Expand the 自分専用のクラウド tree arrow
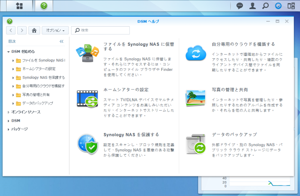Screen dimensions: 300x196 [x=13, y=86]
